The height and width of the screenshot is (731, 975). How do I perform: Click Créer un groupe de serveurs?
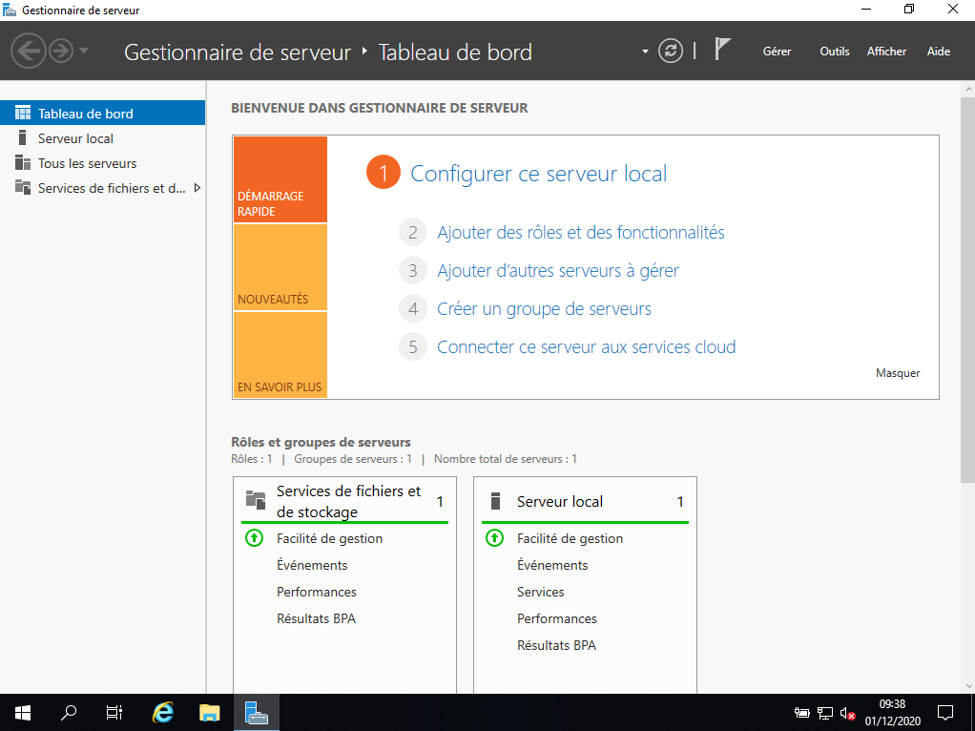[544, 309]
